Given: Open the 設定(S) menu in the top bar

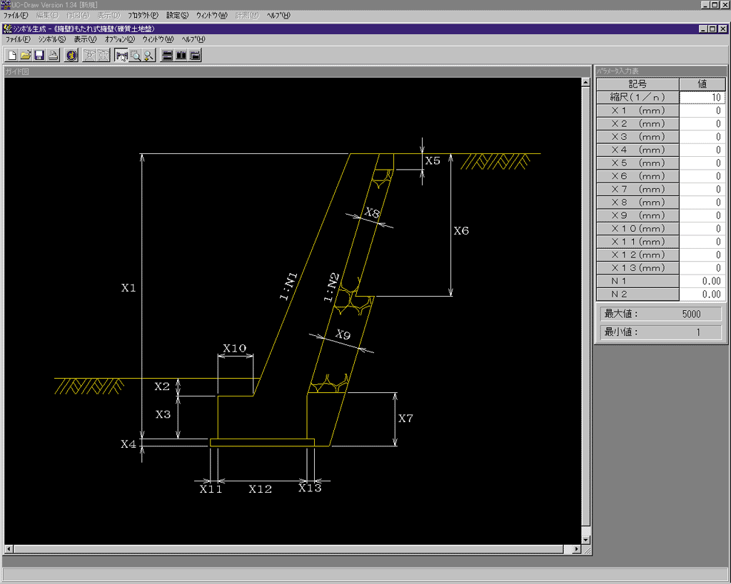Looking at the screenshot, I should tap(177, 15).
